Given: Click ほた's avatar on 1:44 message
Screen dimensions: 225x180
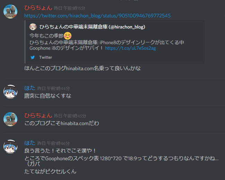Looking at the screenshot, I should point(10,92).
